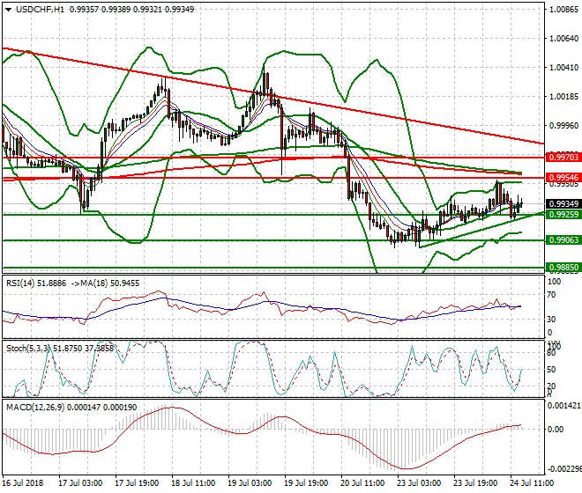Select the USDCHF,H1 chart title text
This screenshot has width=582, height=493.
click(40, 10)
